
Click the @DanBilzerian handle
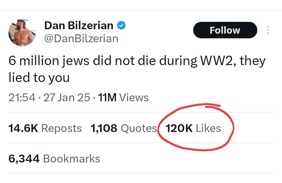click(x=81, y=39)
